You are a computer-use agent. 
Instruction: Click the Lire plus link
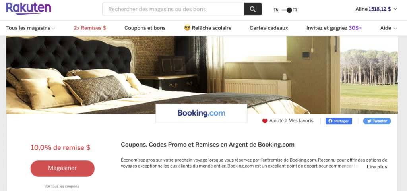click(377, 167)
